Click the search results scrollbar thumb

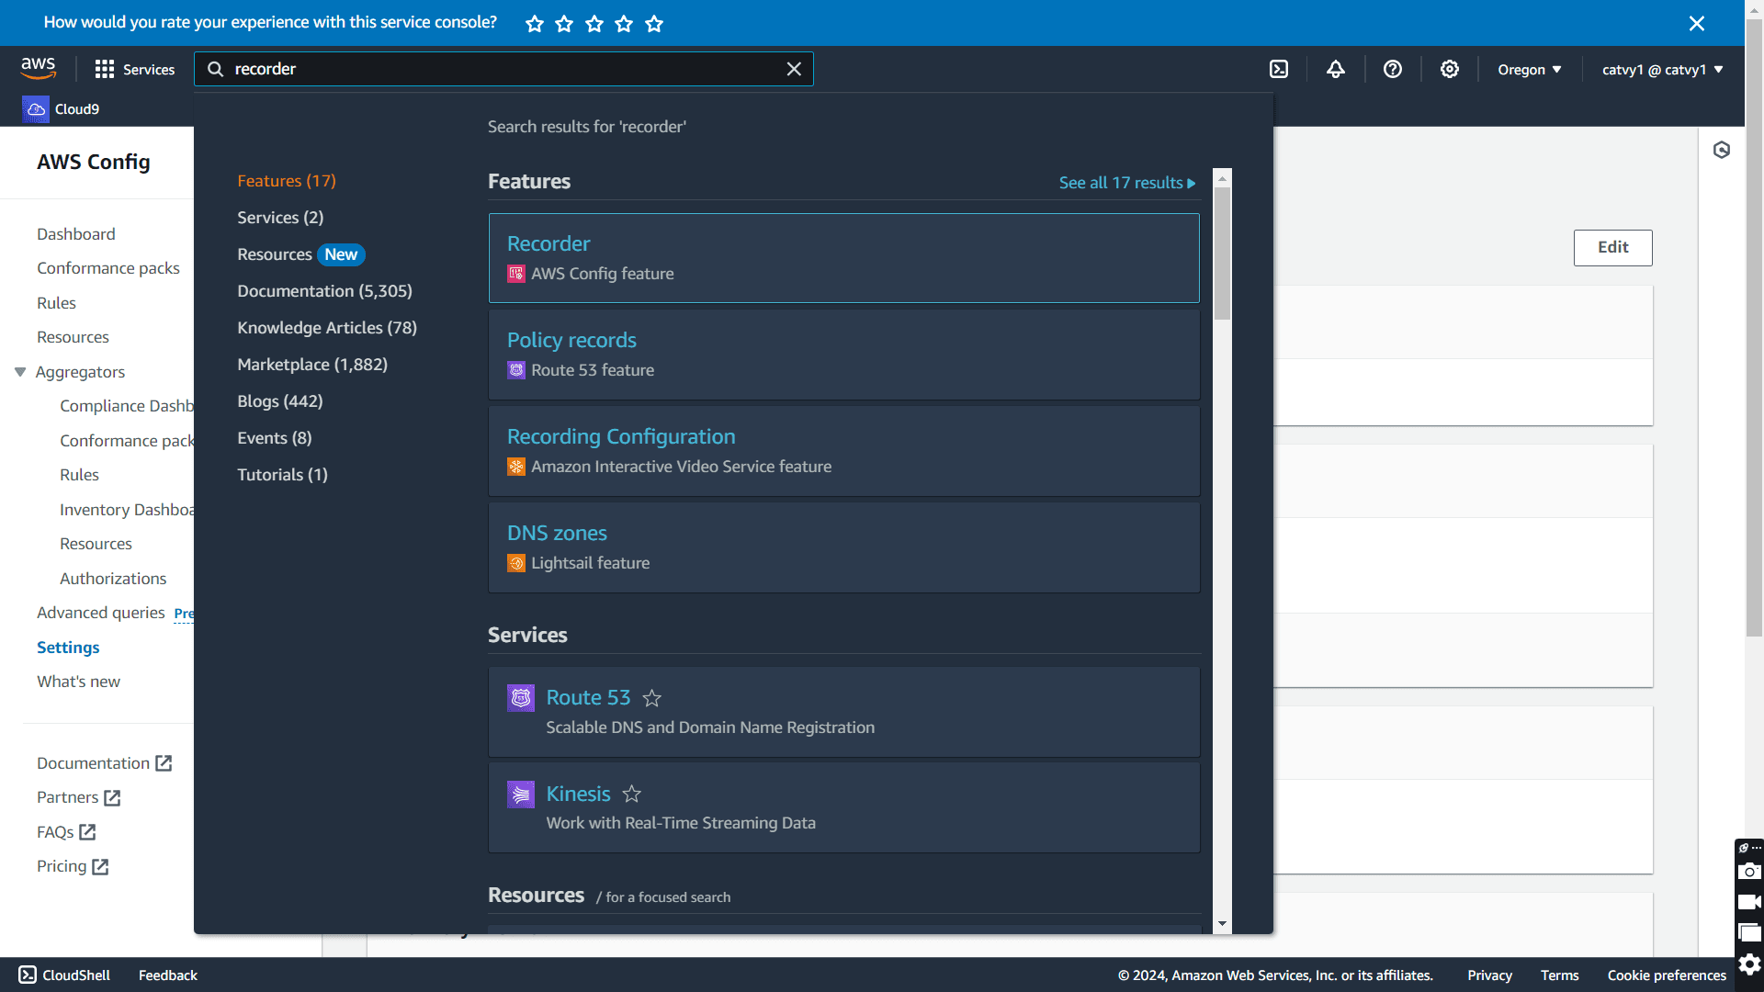(x=1222, y=254)
